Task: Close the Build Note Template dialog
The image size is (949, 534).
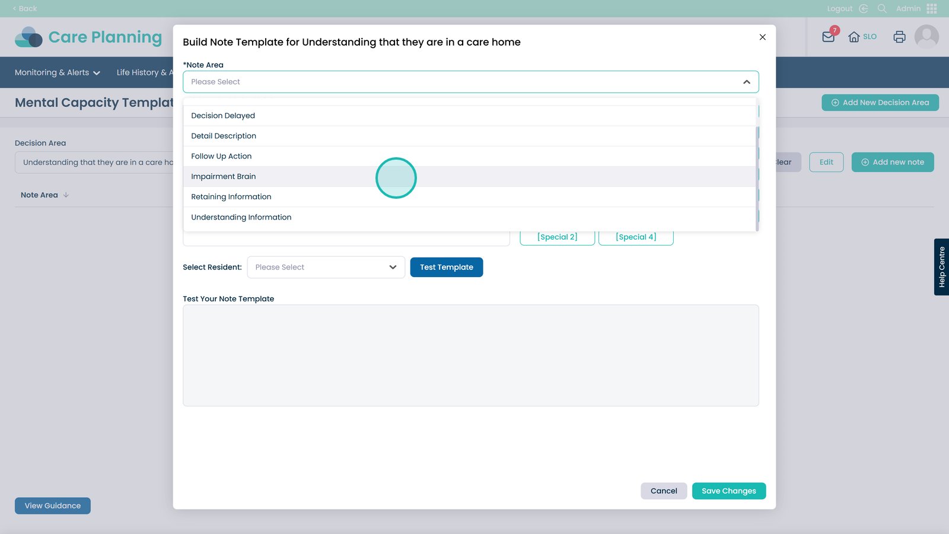Action: click(762, 37)
